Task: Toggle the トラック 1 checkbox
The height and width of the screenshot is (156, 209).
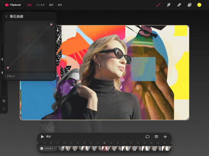Action: (41, 149)
